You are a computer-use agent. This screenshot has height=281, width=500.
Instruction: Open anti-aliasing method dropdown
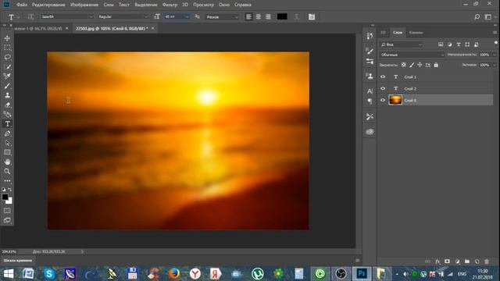tap(222, 17)
